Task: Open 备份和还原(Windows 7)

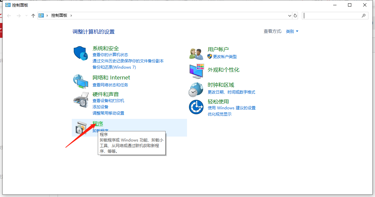Action: [x=114, y=67]
